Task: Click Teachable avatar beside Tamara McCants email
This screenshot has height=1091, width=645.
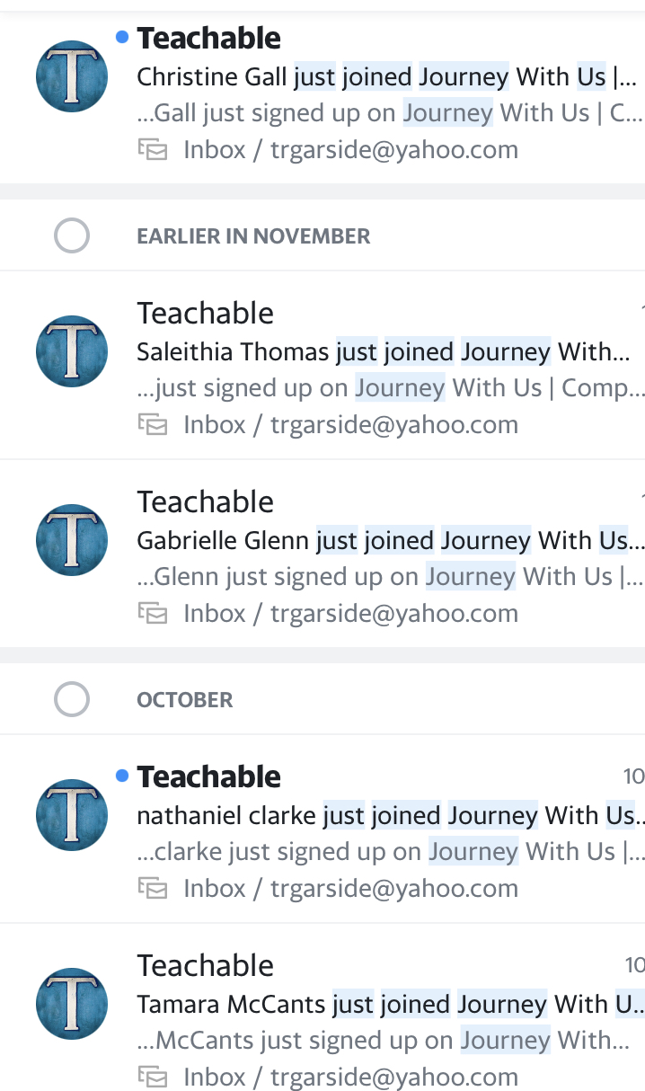Action: pyautogui.click(x=72, y=1004)
